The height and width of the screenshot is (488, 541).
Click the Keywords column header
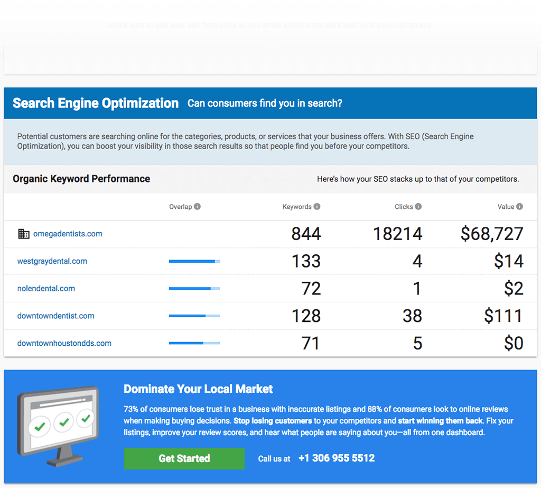click(x=297, y=207)
